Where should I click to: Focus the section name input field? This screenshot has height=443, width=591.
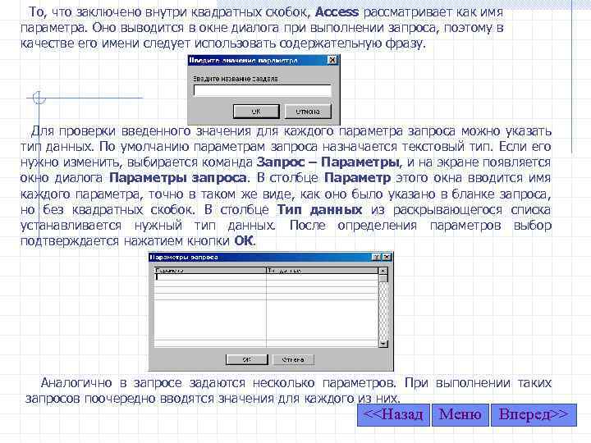pos(263,91)
